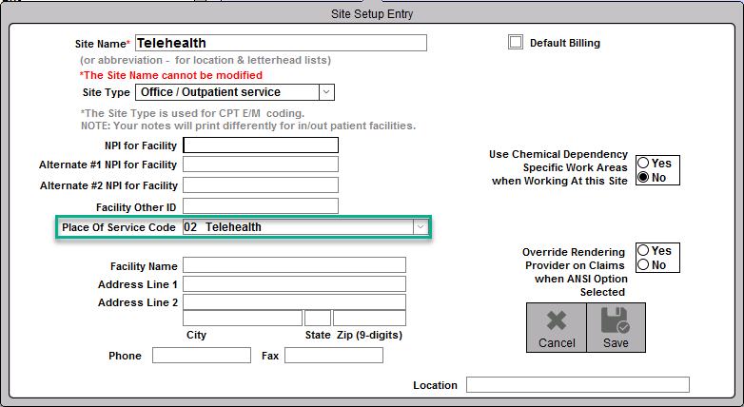Select Yes for Chemical Dependency Work Areas
This screenshot has height=407, width=744.
coord(643,164)
